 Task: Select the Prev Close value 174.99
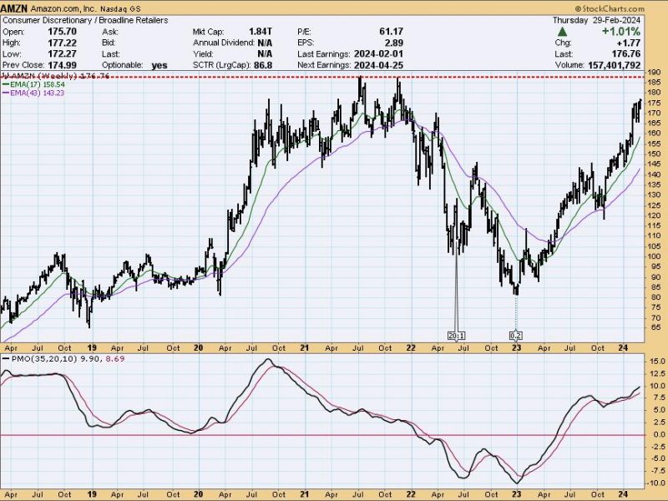tap(62, 65)
